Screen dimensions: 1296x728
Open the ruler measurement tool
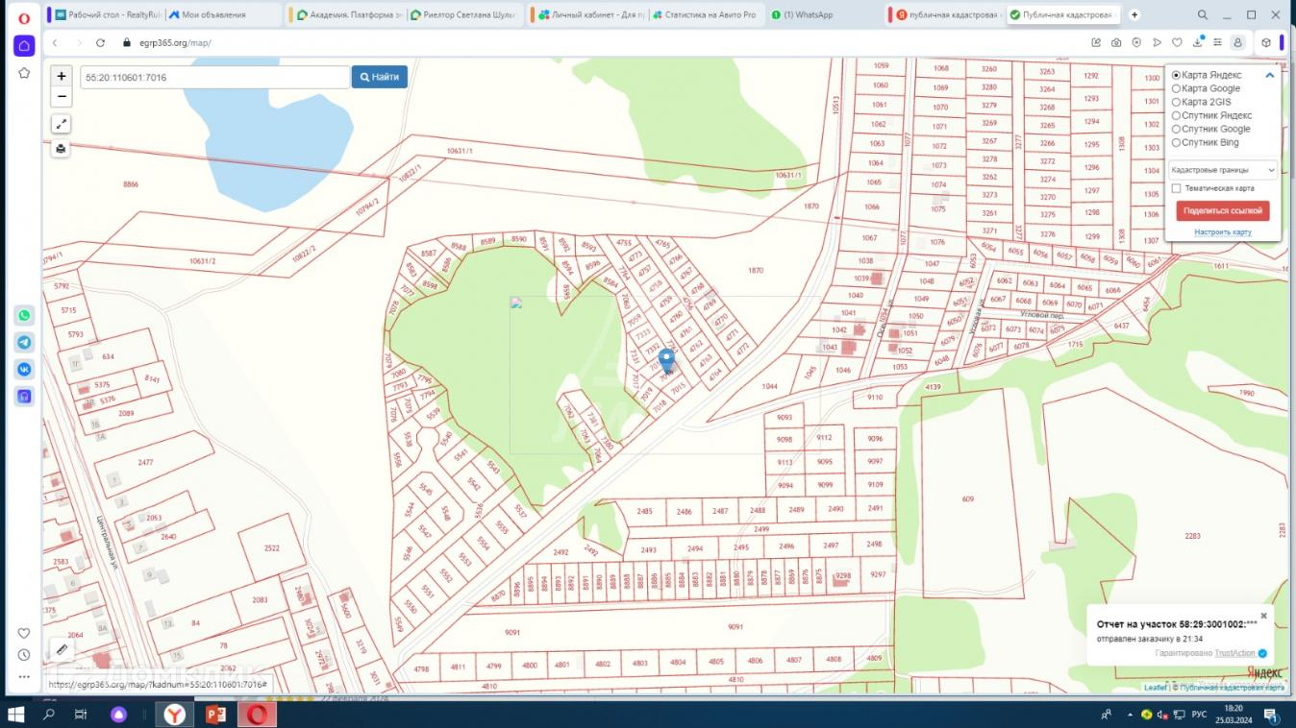62,650
